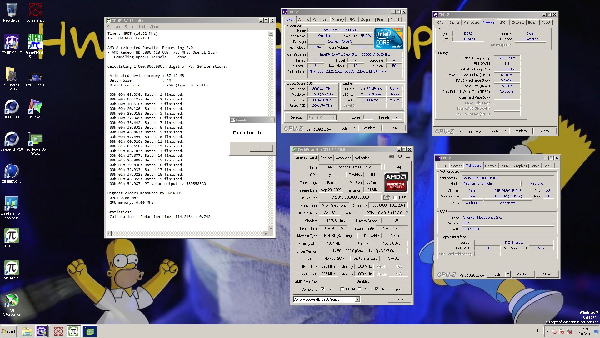Click the Windows Start button

pyautogui.click(x=8, y=331)
